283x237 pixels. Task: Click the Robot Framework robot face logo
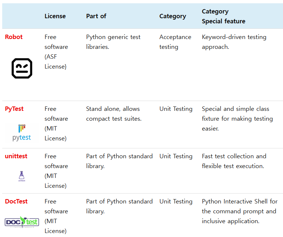click(x=22, y=69)
